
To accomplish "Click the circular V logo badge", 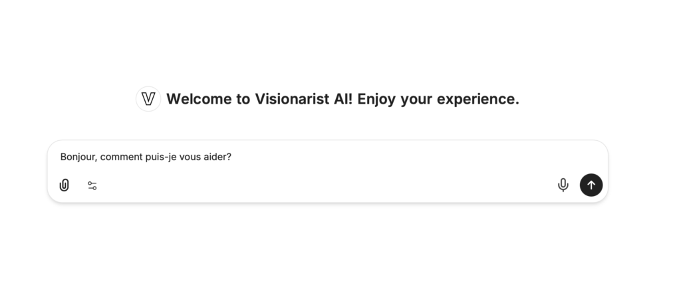I will click(x=148, y=99).
